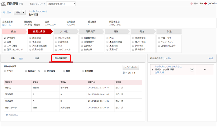The width and height of the screenshot is (217, 127).
Task: Open contact 山田 太朗 link
Action: pyautogui.click(x=159, y=72)
